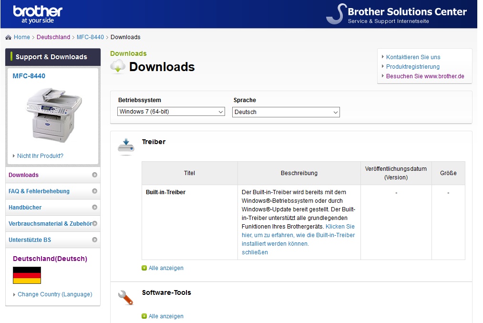The height and width of the screenshot is (323, 483).
Task: Click the home icon in breadcrumb
Action: click(x=8, y=37)
